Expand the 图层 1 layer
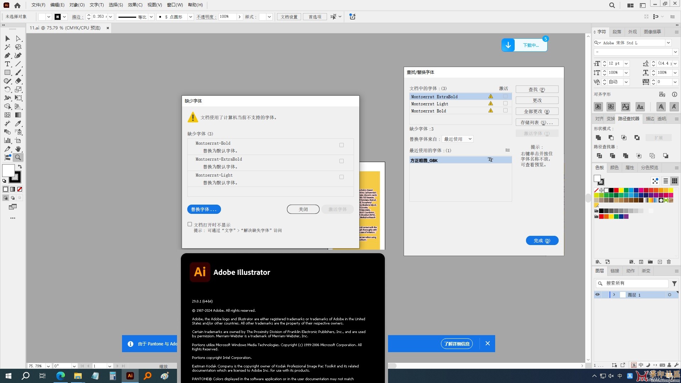Image resolution: width=681 pixels, height=383 pixels. pos(614,295)
